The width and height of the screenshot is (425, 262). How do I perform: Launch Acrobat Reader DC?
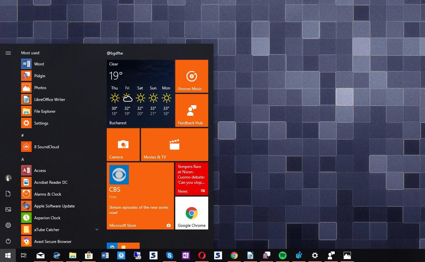(x=60, y=182)
